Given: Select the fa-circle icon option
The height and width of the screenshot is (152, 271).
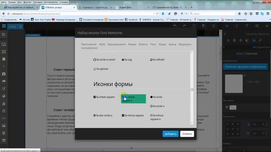Looking at the screenshot, I should pos(156,97).
